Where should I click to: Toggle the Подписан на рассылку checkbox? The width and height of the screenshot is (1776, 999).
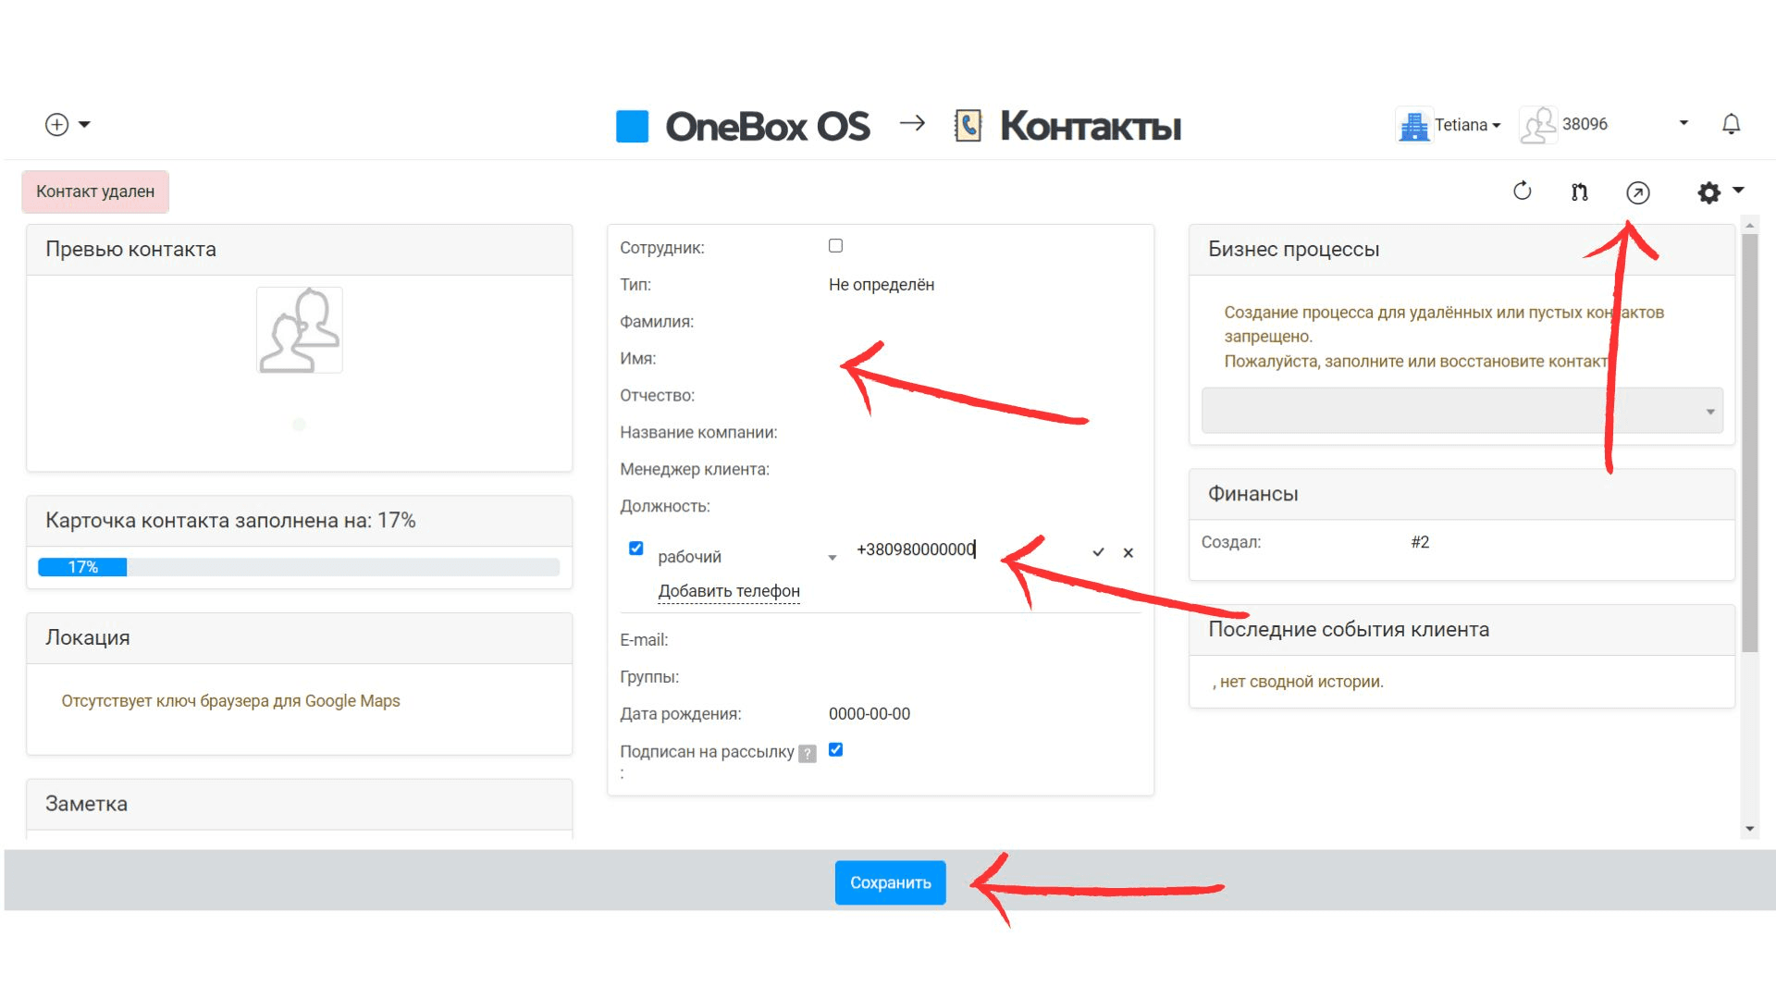[835, 749]
